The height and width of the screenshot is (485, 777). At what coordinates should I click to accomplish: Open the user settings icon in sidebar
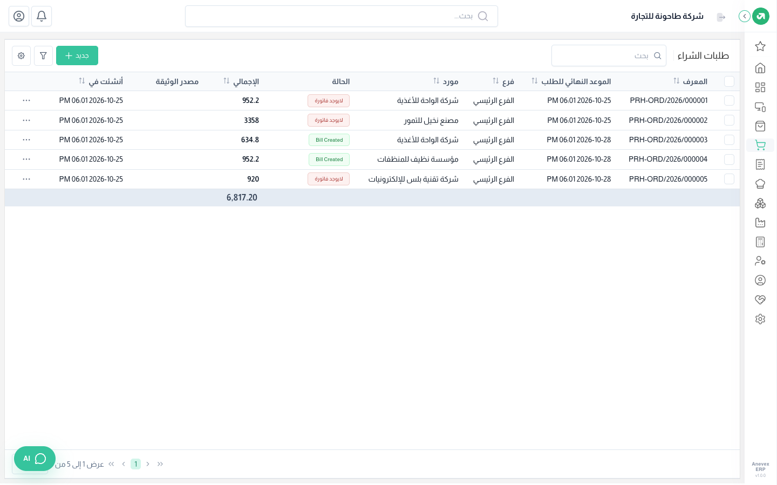[x=760, y=261]
